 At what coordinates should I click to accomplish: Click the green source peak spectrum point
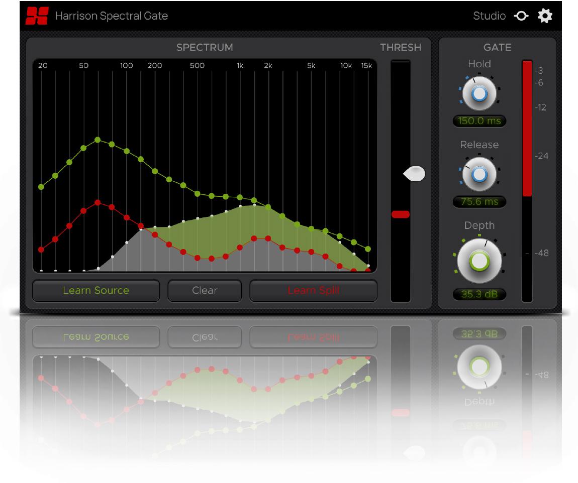98,140
